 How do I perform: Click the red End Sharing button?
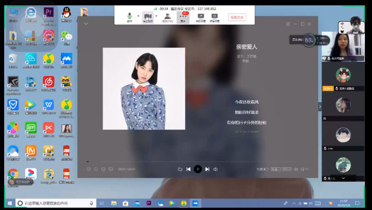pos(237,17)
